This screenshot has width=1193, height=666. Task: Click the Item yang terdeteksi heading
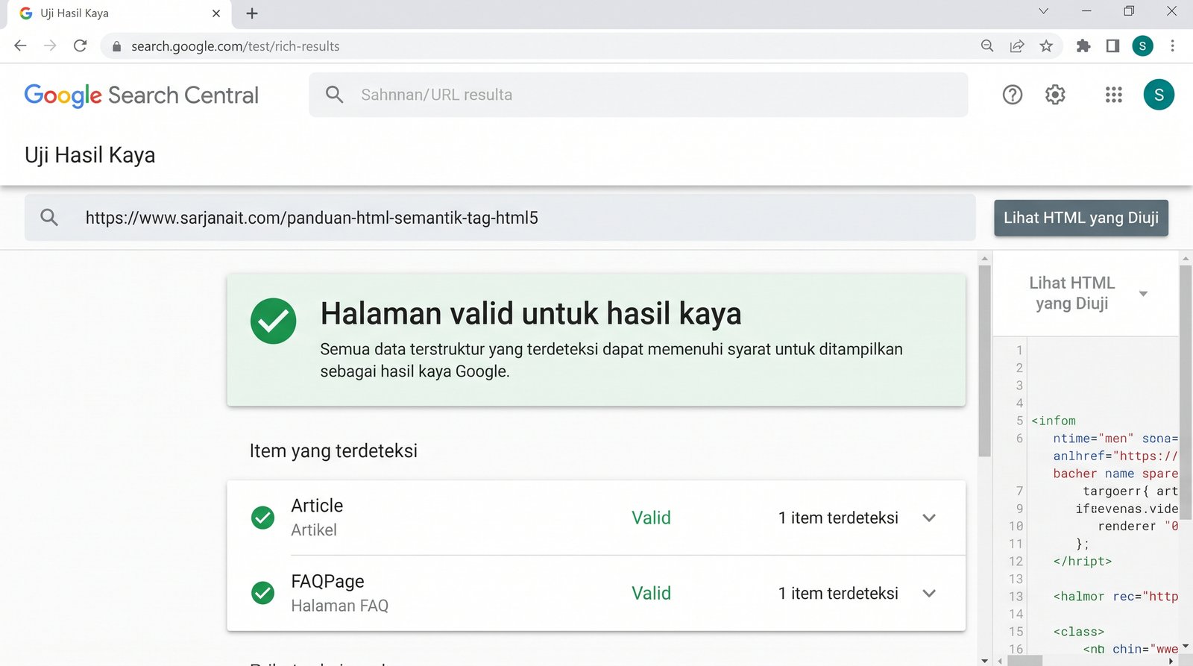pyautogui.click(x=333, y=451)
